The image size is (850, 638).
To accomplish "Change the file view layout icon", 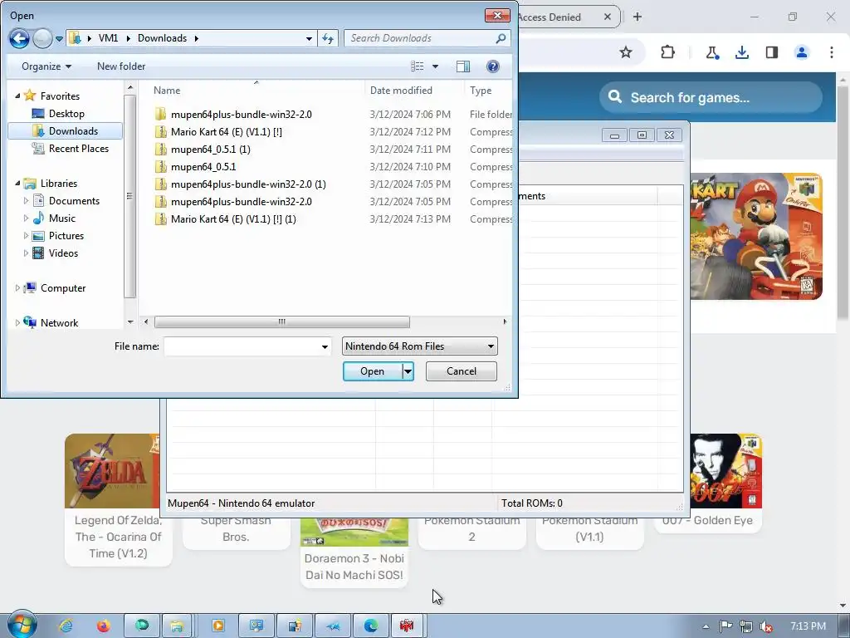I will [x=418, y=66].
